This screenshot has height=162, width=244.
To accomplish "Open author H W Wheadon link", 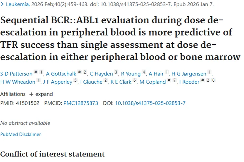I will coord(18,82).
